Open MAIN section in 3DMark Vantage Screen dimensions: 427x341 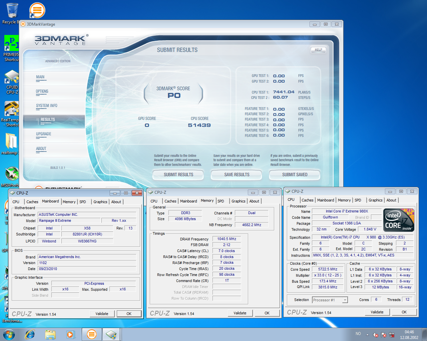(40, 77)
